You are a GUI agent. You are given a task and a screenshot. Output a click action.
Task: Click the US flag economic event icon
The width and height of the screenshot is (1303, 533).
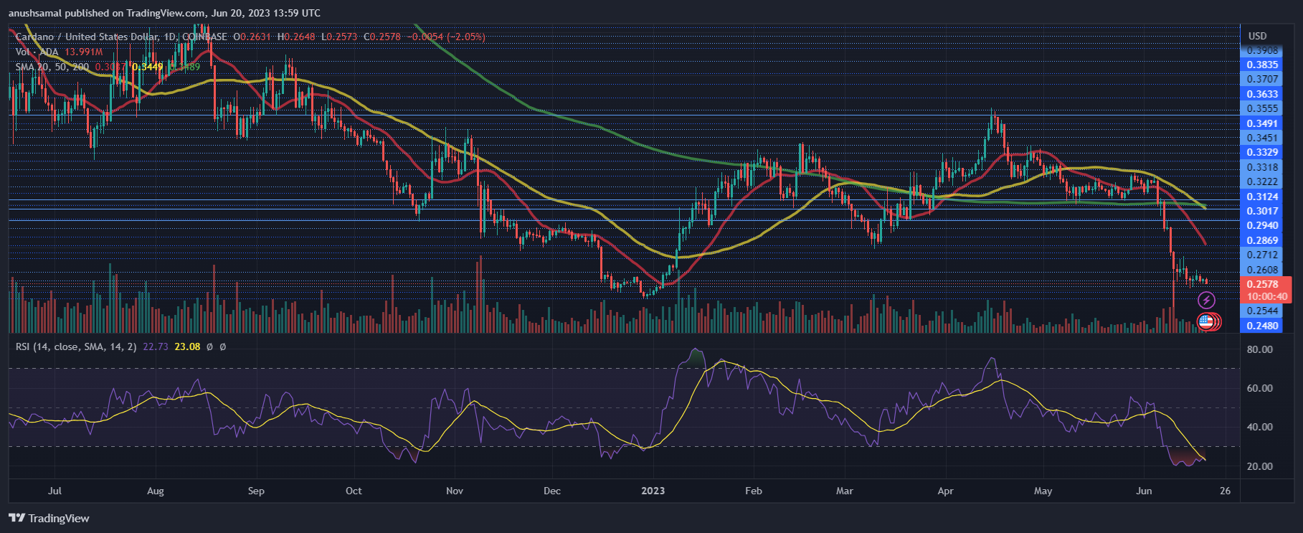[1205, 322]
